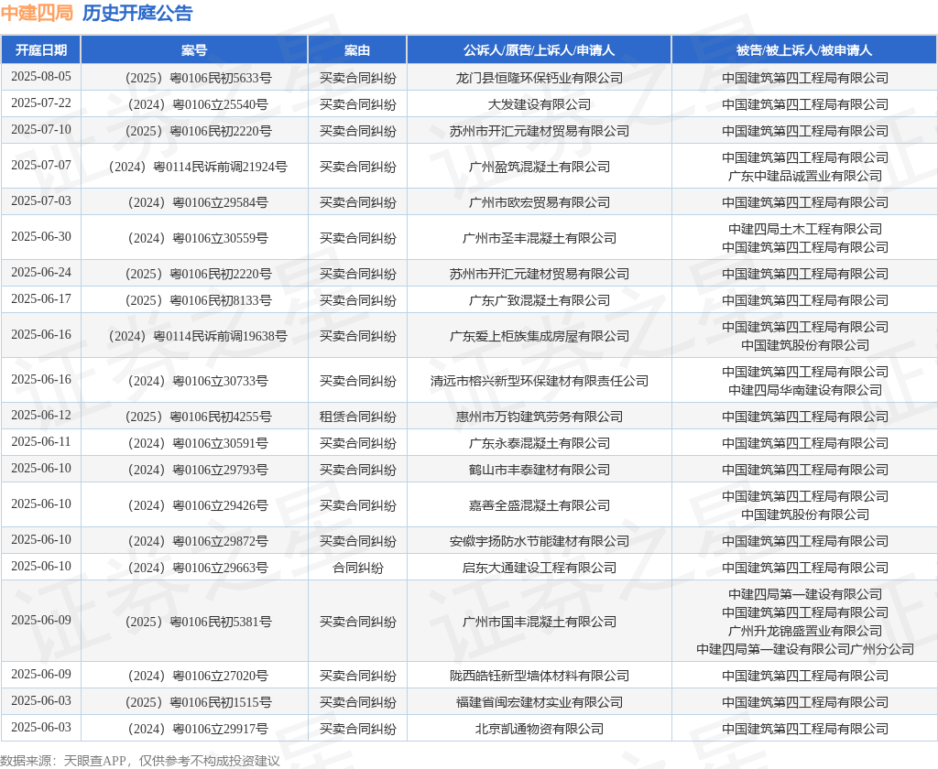Select case number (2025)粤0106民初1515号
The image size is (938, 769).
point(198,702)
